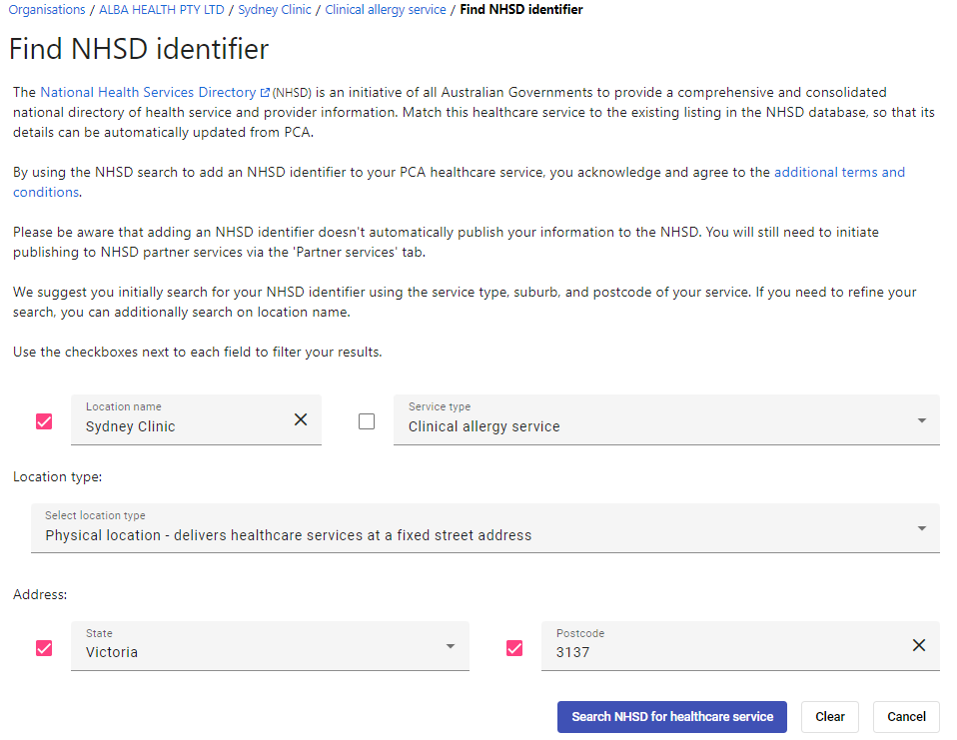Navigate to Sydney Clinic breadcrumb
957x740 pixels.
coord(275,10)
